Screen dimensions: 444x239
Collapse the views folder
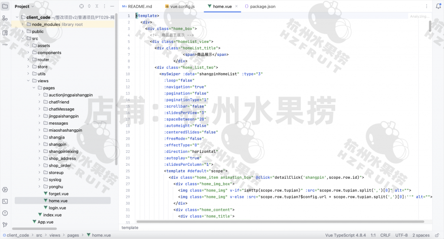[x=28, y=81]
